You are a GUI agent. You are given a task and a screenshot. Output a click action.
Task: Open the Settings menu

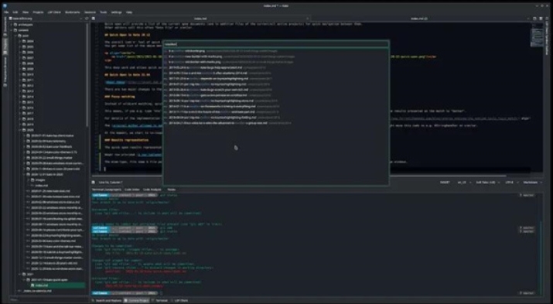(116, 12)
